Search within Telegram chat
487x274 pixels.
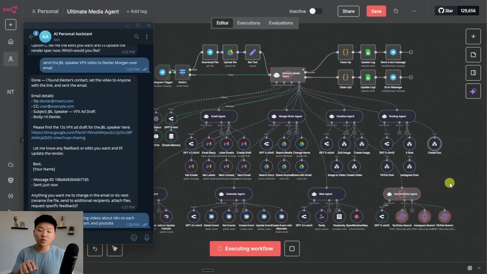coord(136,37)
